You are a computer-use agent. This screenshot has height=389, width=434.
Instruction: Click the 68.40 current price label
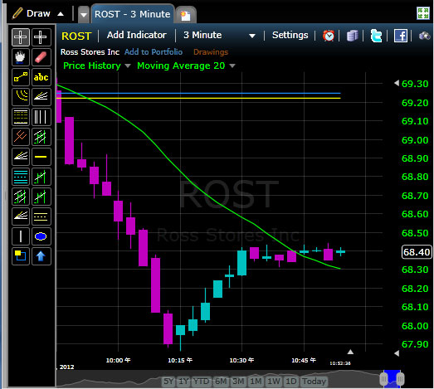click(417, 252)
